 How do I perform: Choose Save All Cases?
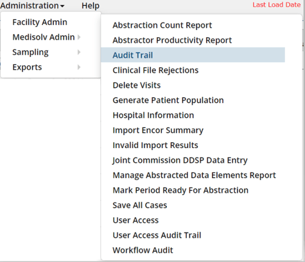pos(140,205)
